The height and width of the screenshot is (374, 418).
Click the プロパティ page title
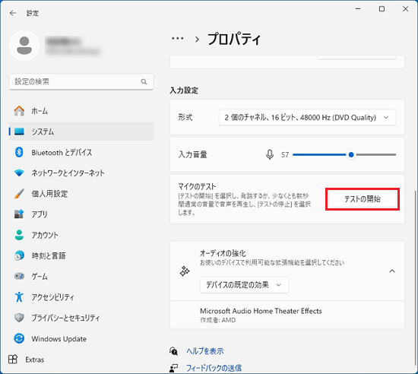point(234,40)
